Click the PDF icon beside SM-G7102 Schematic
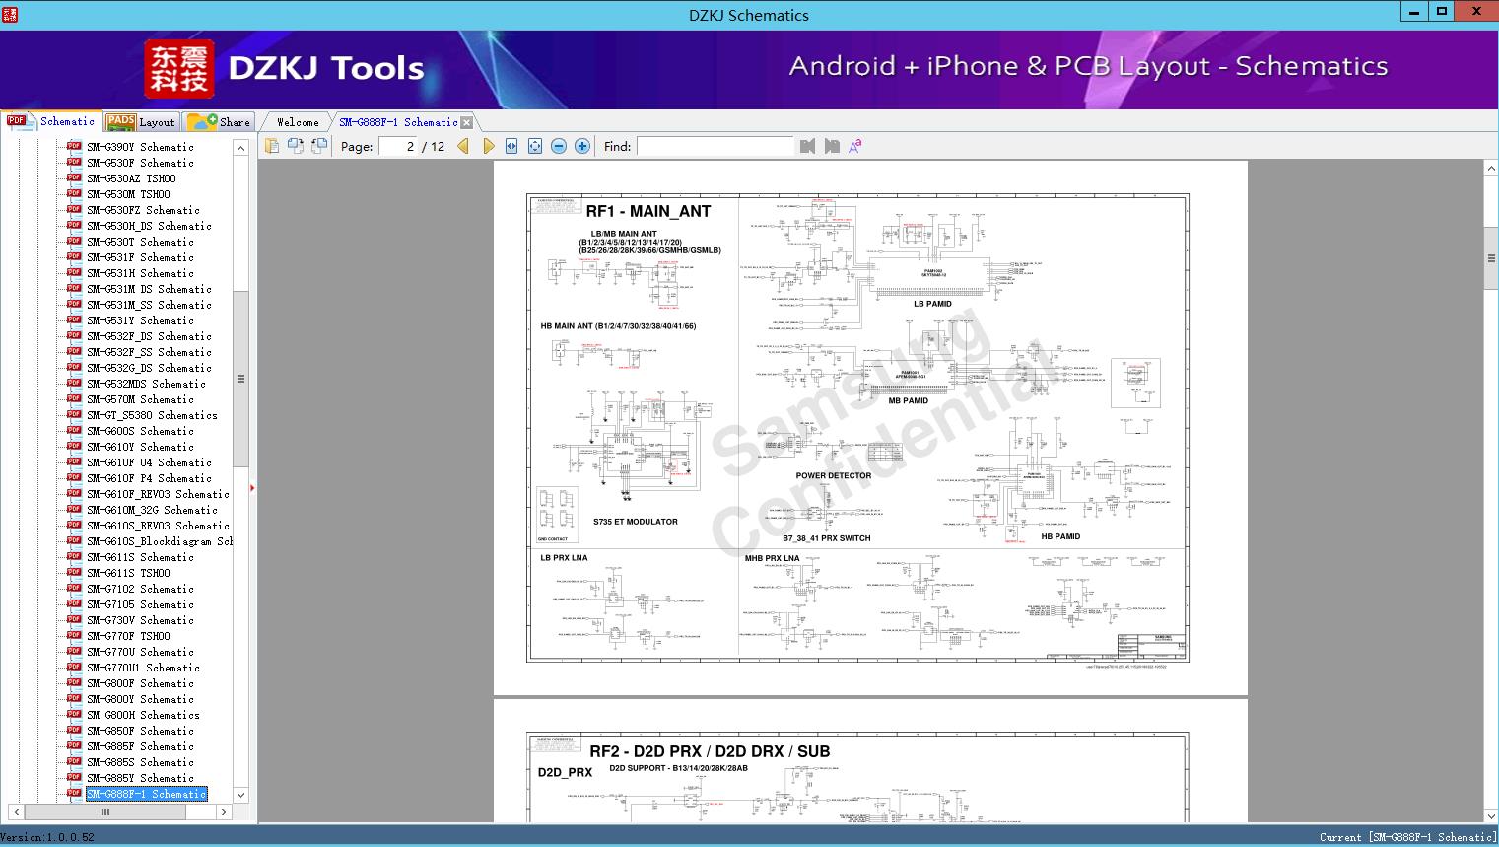 [x=74, y=588]
